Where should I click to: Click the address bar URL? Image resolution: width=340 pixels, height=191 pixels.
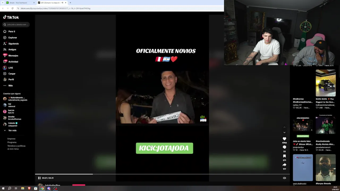point(56,8)
